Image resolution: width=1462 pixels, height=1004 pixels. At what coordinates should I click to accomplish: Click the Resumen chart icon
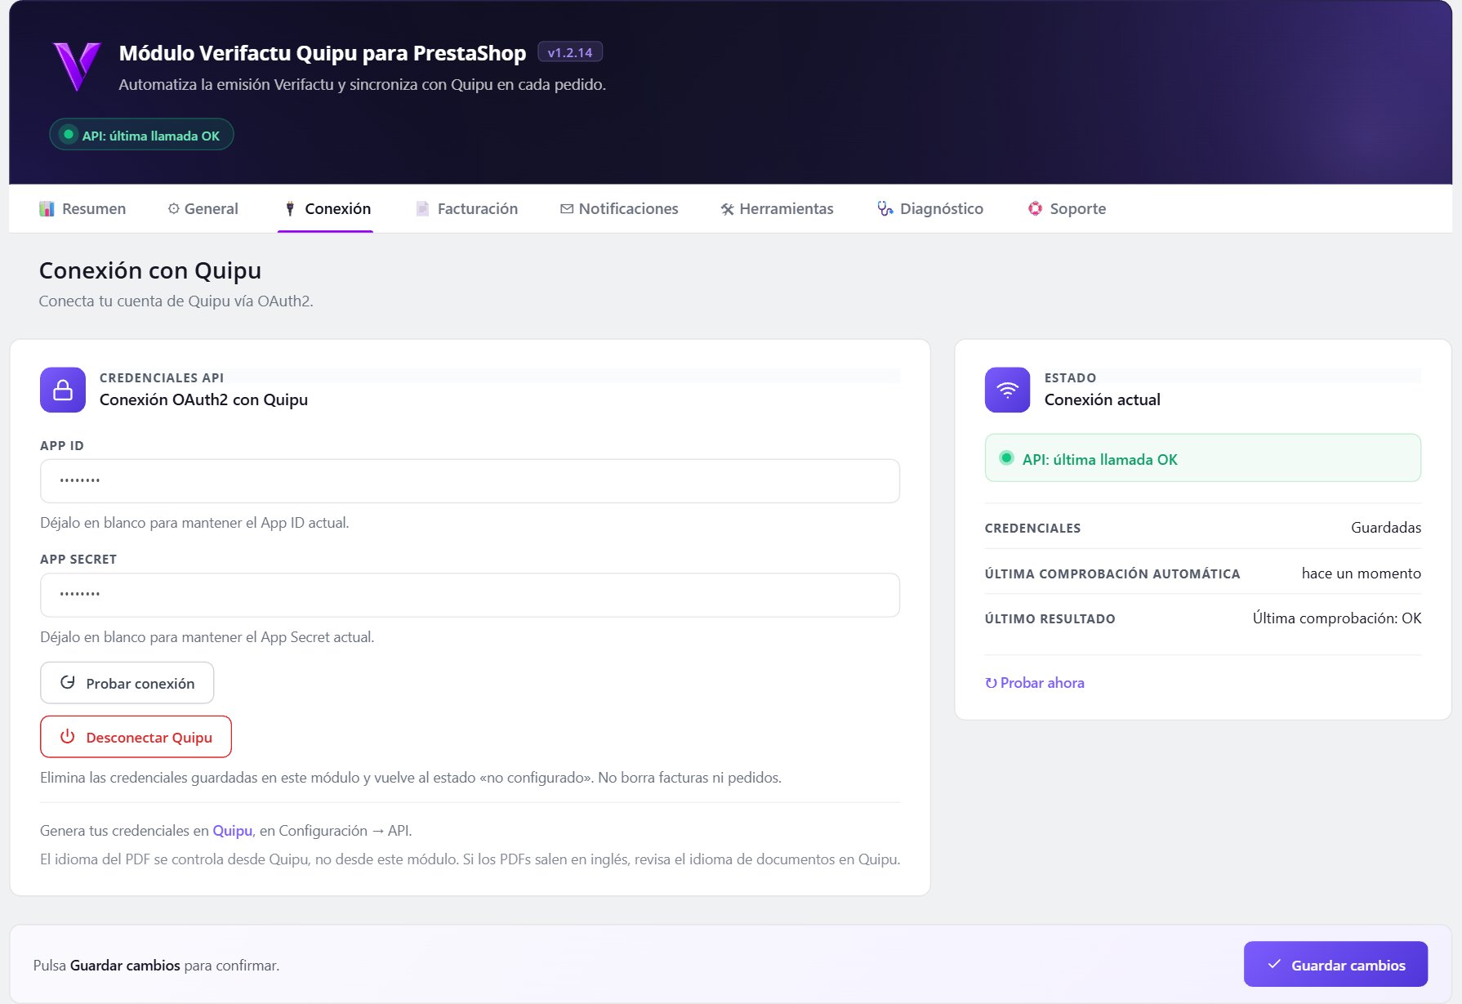tap(47, 208)
